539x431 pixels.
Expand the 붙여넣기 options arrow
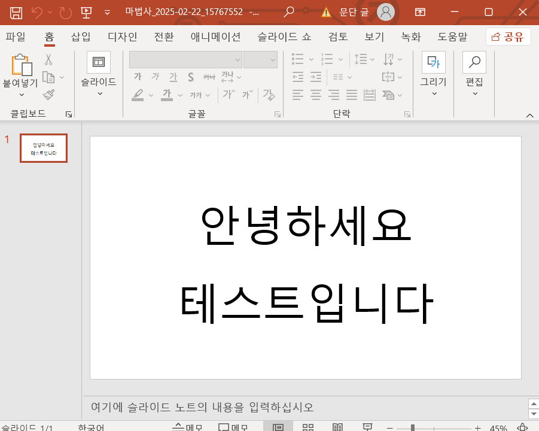pos(22,95)
